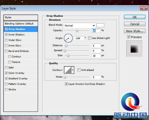Screen dimensions: 149x120
Task: Click the style preview thumbnail
Action: point(134,49)
